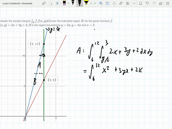
Task: Select the first black pen
Action: pos(73,3)
